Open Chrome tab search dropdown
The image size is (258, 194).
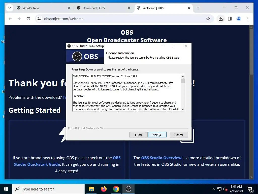click(x=10, y=8)
